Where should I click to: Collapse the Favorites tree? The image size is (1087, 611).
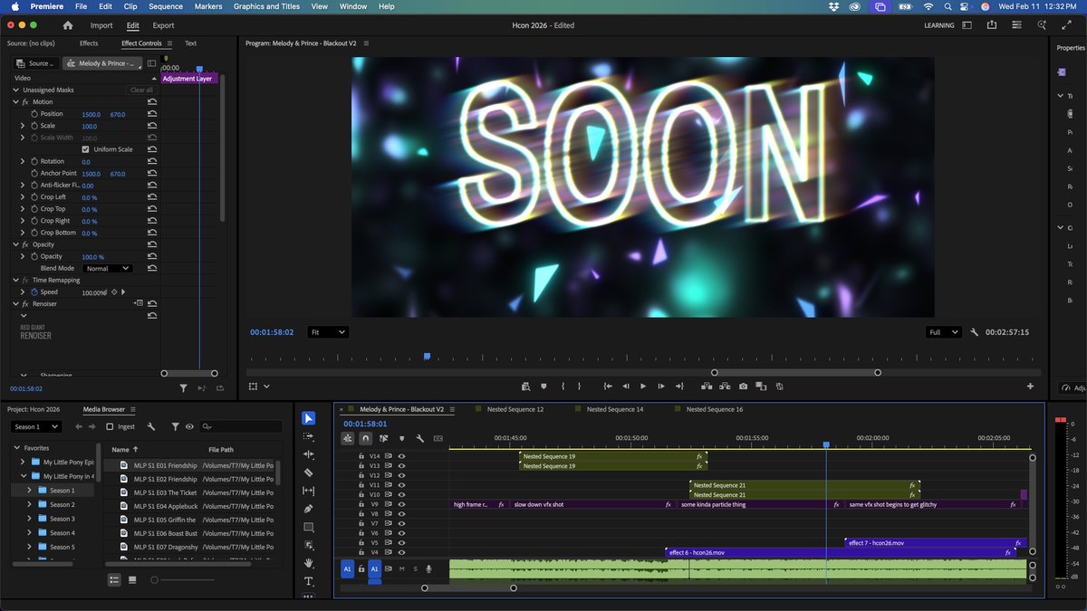(16, 447)
